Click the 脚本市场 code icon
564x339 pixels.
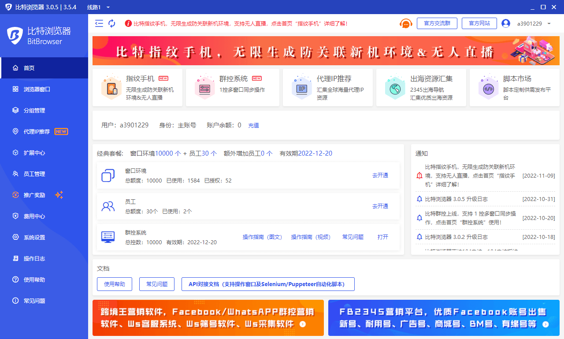tap(488, 88)
